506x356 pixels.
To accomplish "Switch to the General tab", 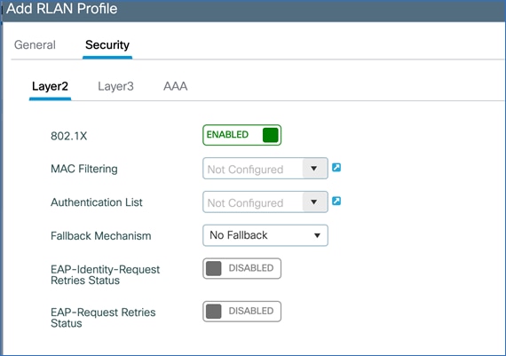I will coord(35,45).
